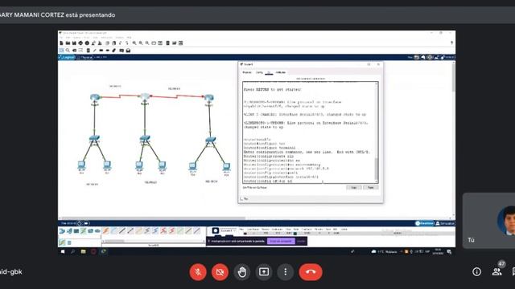Select the Network Devices category icon

(62, 231)
